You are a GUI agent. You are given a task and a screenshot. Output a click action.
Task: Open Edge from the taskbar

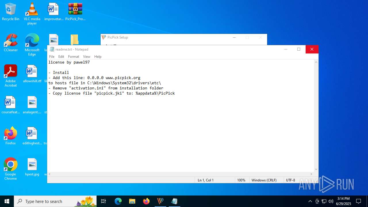coord(118,201)
